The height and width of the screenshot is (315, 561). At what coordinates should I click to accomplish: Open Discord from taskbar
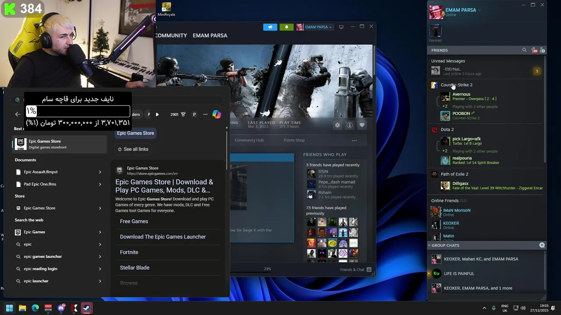pos(61,308)
